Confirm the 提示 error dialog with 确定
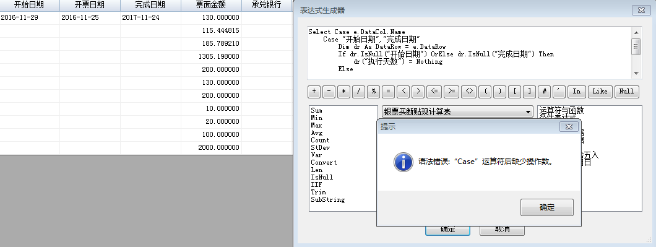 tap(547, 207)
